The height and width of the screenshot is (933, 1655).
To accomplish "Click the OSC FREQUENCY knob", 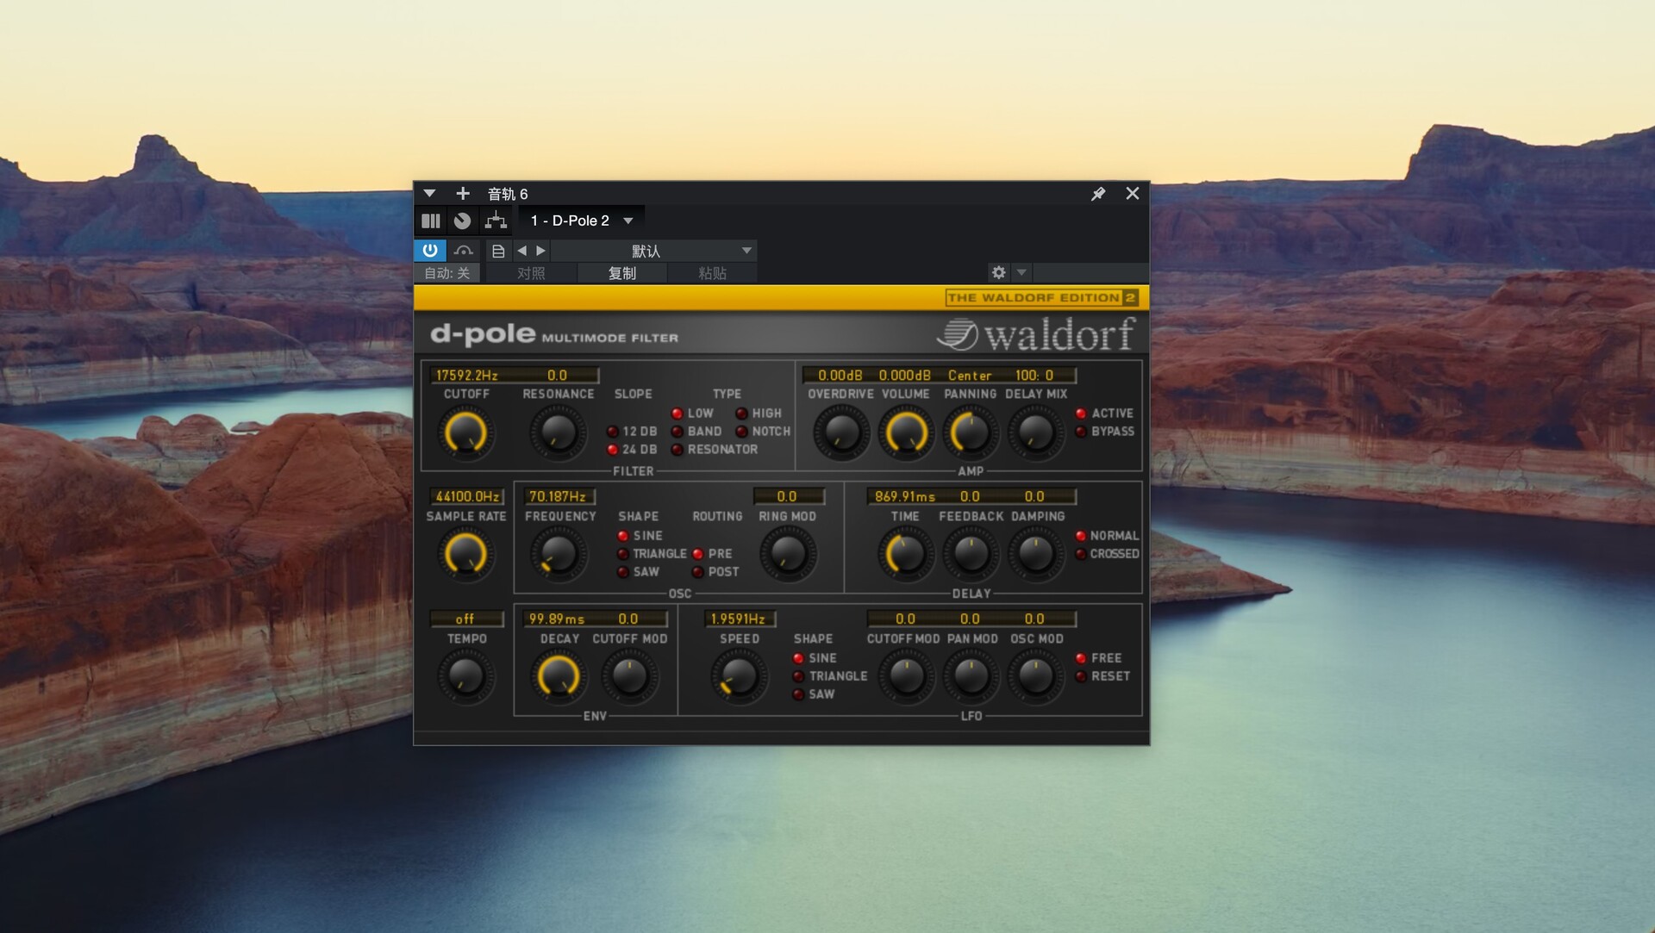I will [x=557, y=554].
